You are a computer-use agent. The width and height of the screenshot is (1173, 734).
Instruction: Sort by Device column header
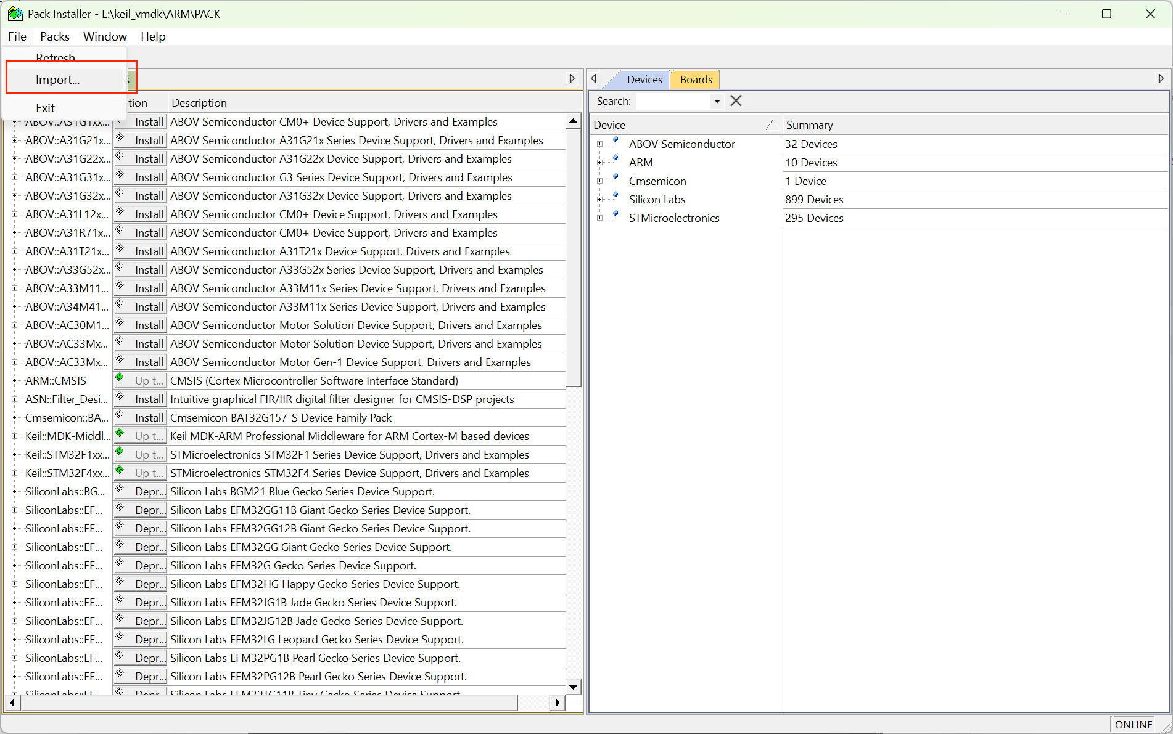click(x=685, y=125)
